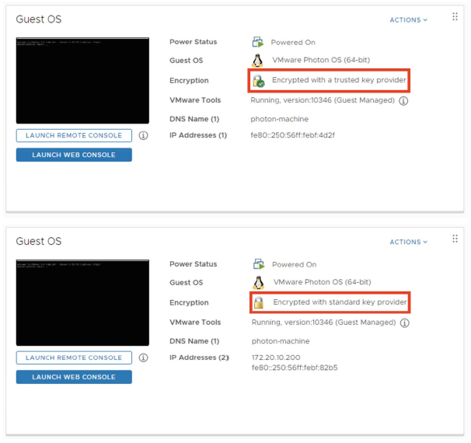Select 'VMware Photon OS (64-bit)' in top card
Image resolution: width=471 pixels, height=443 pixels.
[x=321, y=60]
